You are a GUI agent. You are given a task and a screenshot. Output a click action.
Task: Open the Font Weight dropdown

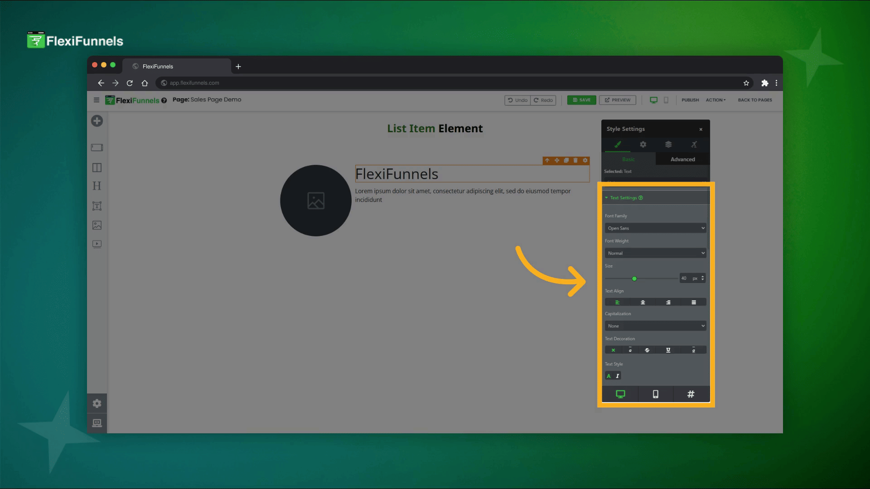point(655,253)
